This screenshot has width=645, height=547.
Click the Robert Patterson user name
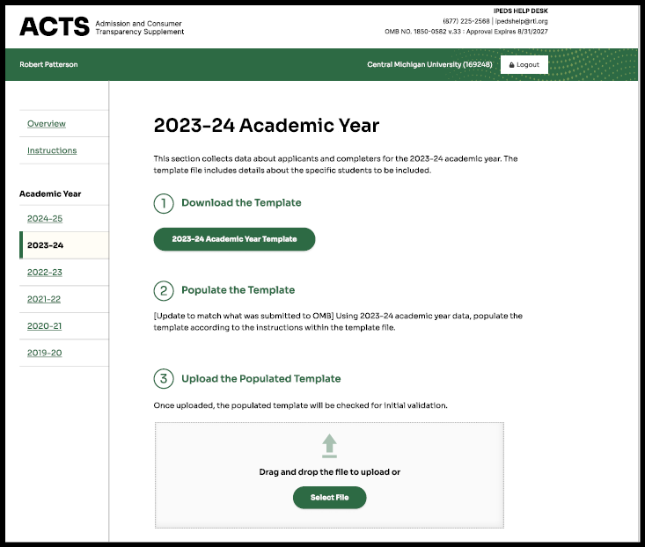[48, 65]
